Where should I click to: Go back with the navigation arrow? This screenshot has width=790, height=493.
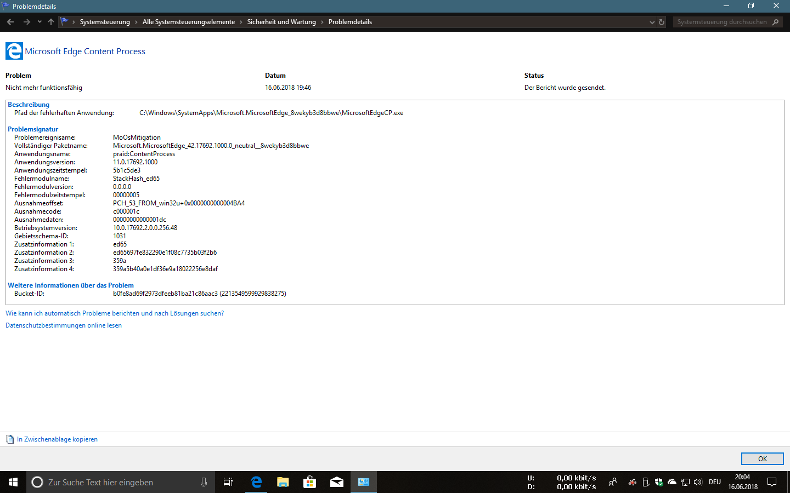point(10,22)
